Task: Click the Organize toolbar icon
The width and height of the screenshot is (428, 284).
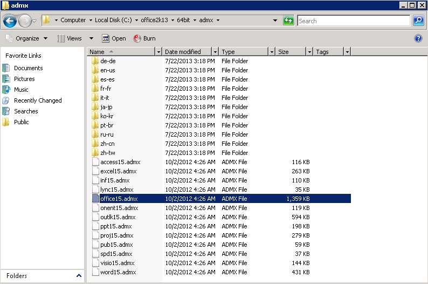Action: pyautogui.click(x=9, y=38)
